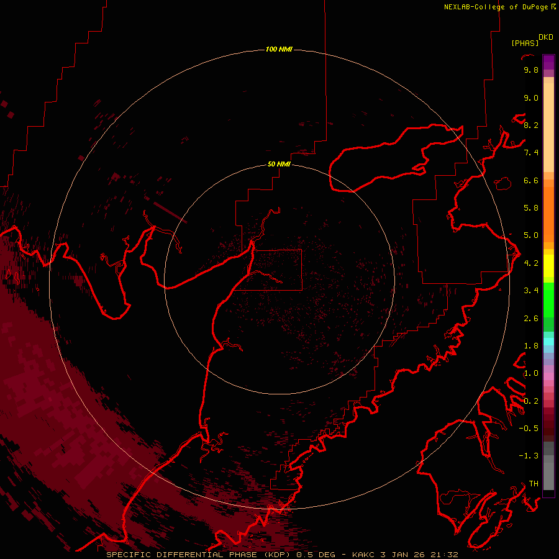The width and height of the screenshot is (559, 559).
Task: Click the 5.8 scale value
Action: coord(531,208)
